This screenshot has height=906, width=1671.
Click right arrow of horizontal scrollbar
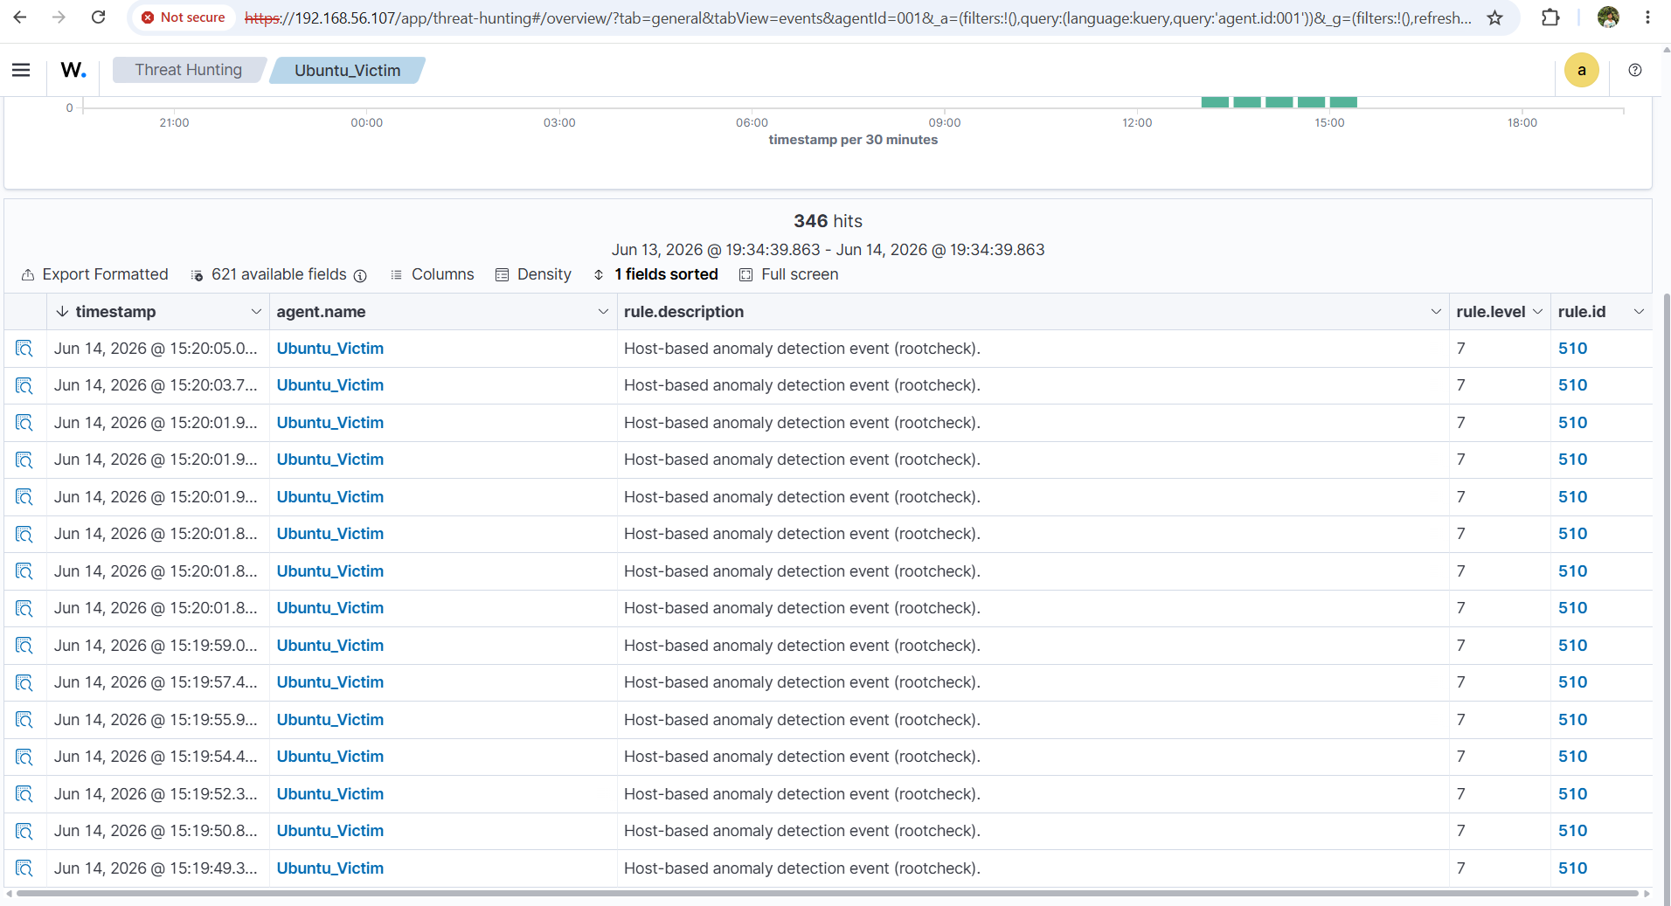point(1647,893)
